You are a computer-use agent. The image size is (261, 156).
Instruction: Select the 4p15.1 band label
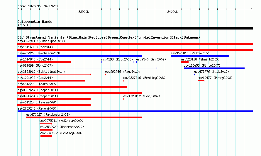(23, 25)
